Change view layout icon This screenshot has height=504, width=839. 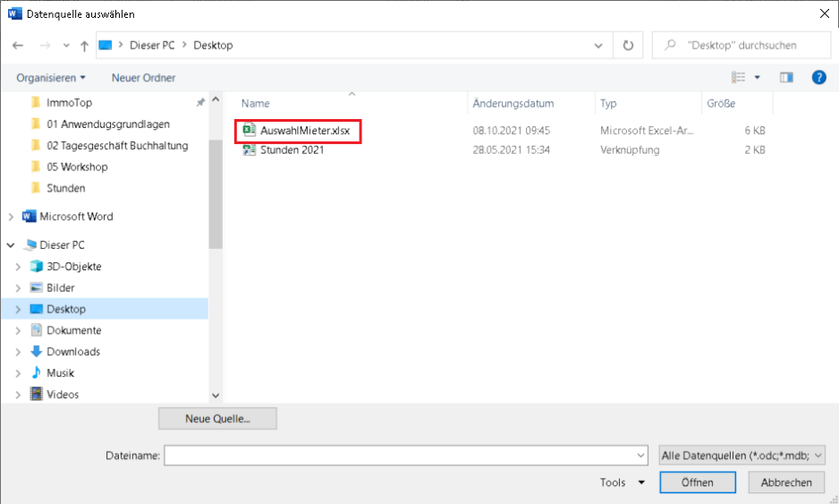739,78
